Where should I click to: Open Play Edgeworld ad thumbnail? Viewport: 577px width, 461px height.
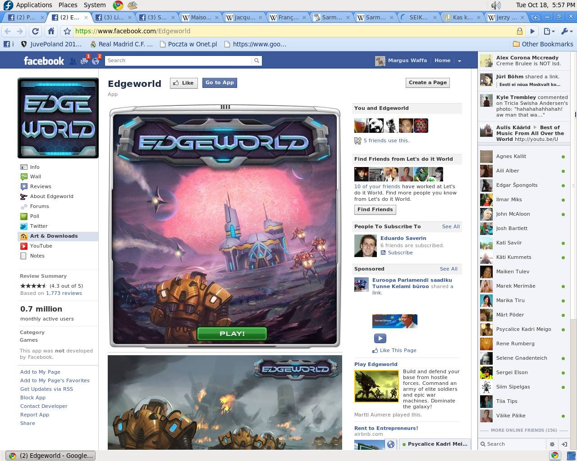tap(376, 386)
